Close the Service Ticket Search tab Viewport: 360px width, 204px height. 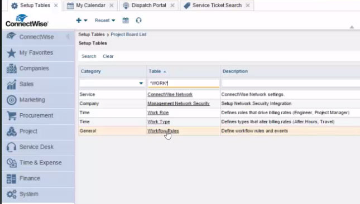pyautogui.click(x=248, y=5)
